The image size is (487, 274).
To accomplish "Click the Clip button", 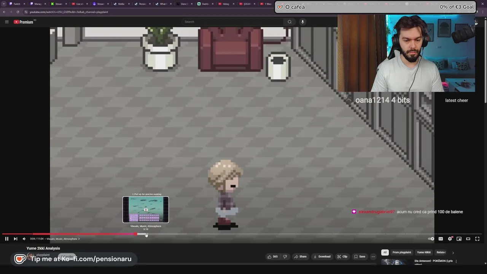I will pyautogui.click(x=342, y=256).
